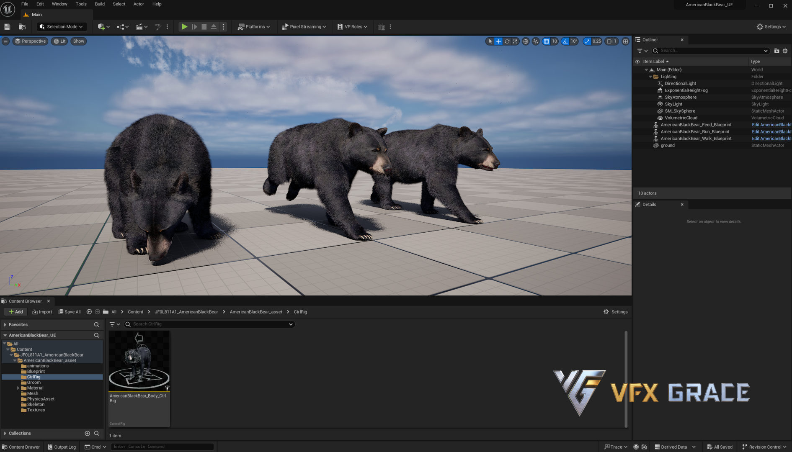Viewport: 792px width, 452px height.
Task: Activate the Translate move gizmo tool
Action: pos(498,41)
